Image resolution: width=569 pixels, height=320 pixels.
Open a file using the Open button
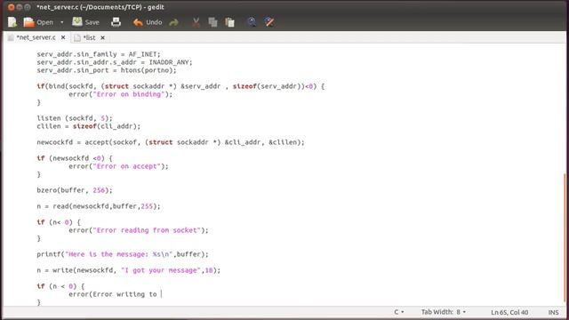[x=38, y=22]
